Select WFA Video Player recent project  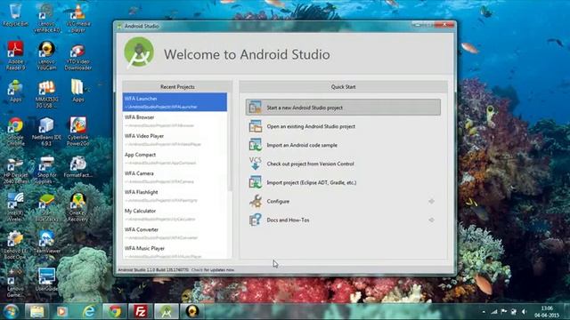pyautogui.click(x=175, y=140)
